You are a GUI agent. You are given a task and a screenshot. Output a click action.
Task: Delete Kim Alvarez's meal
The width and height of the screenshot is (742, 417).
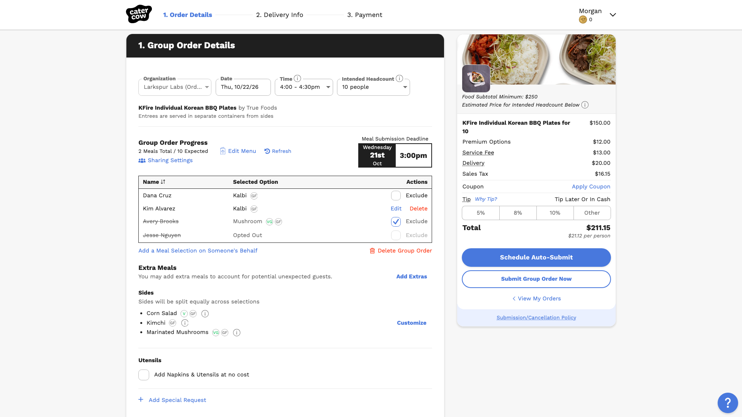(419, 208)
